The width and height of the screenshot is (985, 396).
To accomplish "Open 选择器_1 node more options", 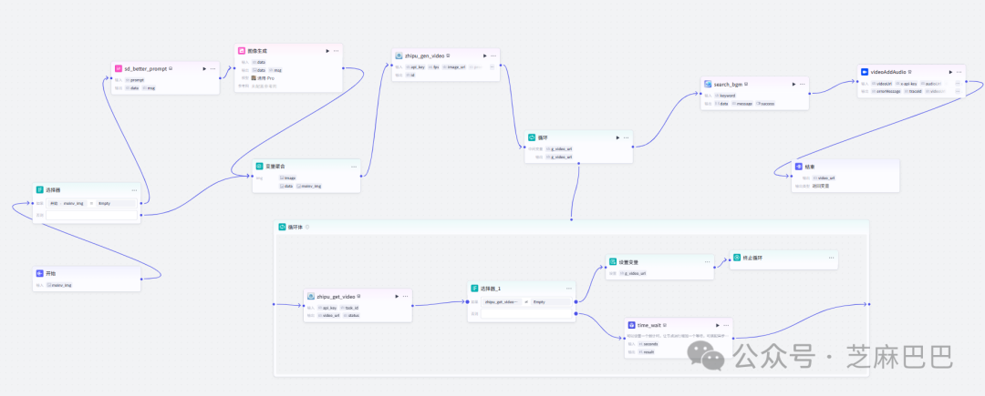I will coord(569,289).
